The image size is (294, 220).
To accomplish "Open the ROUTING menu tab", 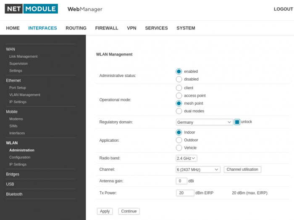I will tap(76, 28).
